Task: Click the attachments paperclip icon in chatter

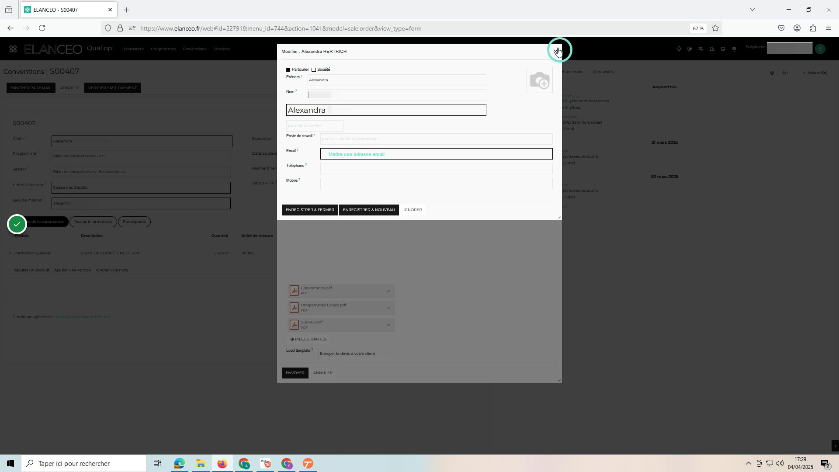Action: click(x=772, y=73)
